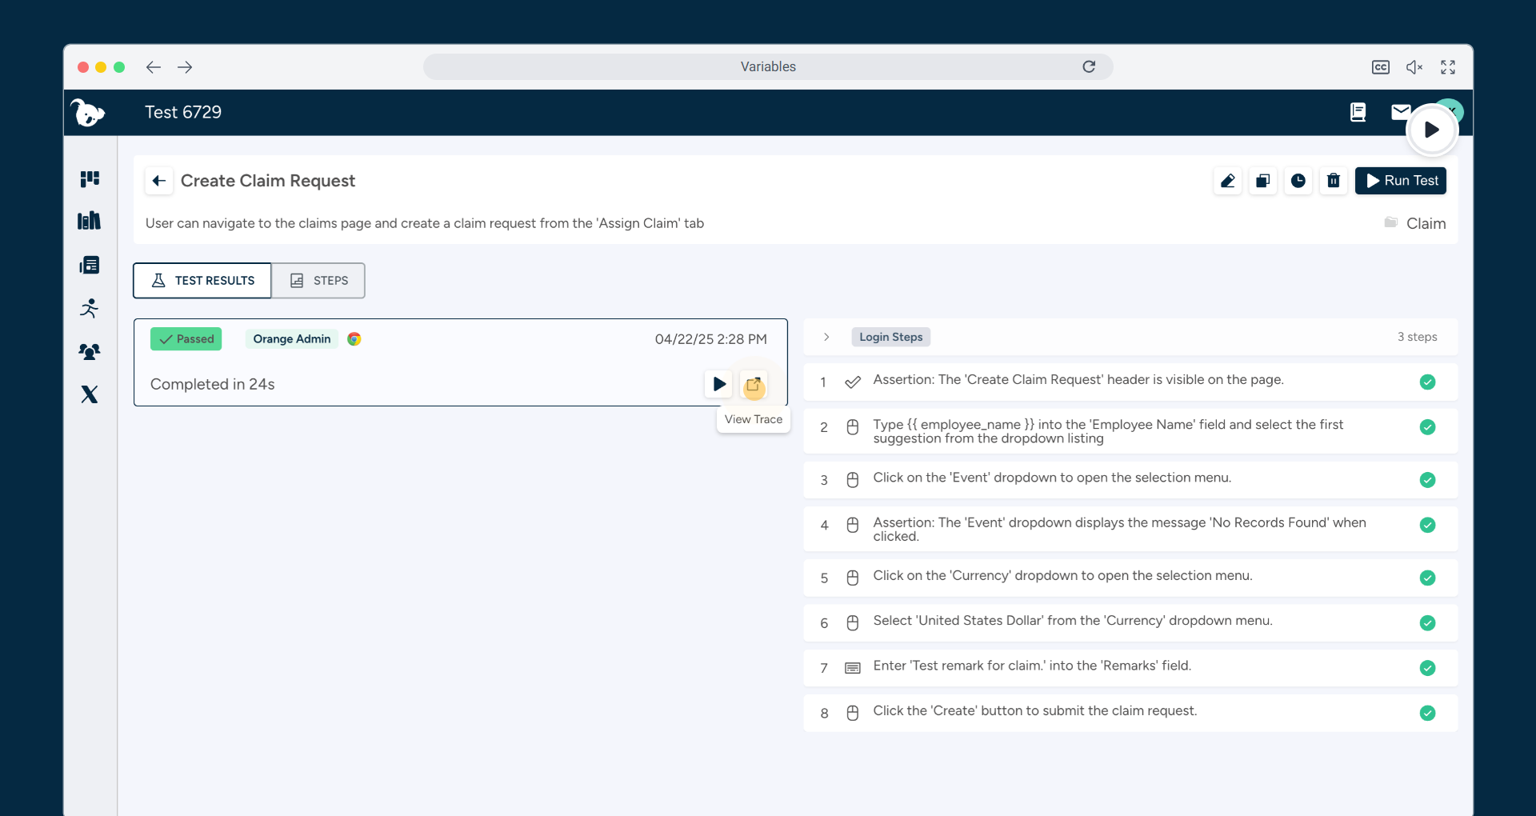Toggle mute speaker icon
This screenshot has height=816, width=1536.
click(x=1414, y=67)
